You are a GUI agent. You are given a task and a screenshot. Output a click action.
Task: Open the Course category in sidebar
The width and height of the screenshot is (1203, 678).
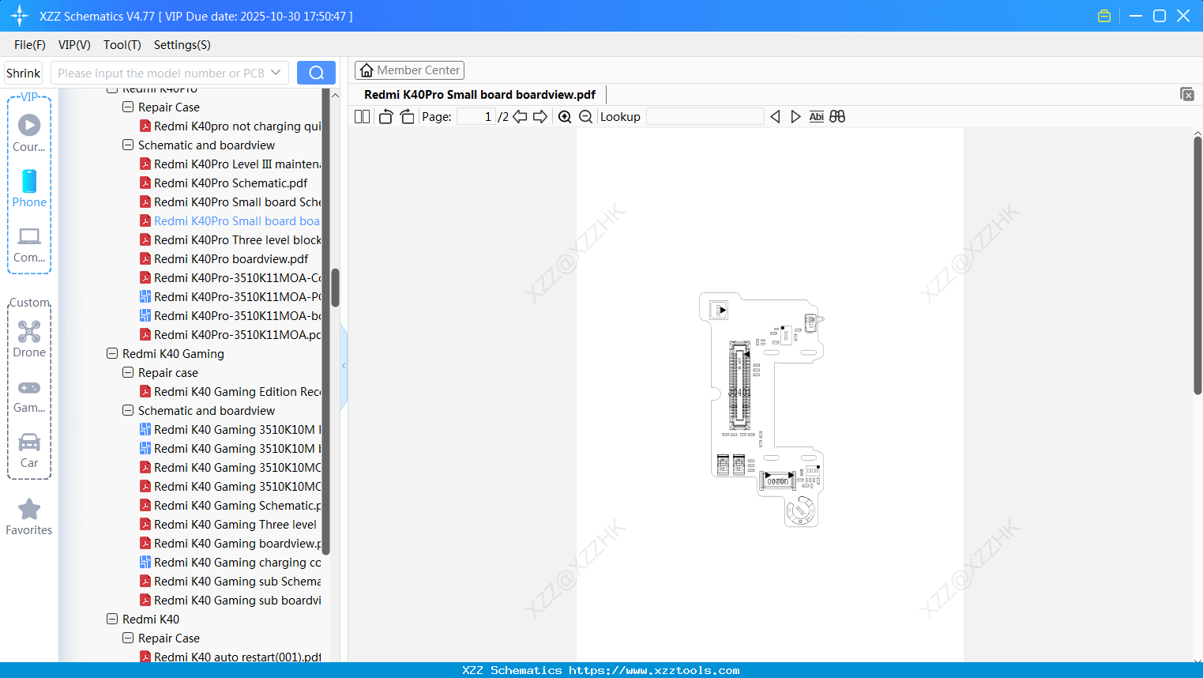tap(29, 133)
